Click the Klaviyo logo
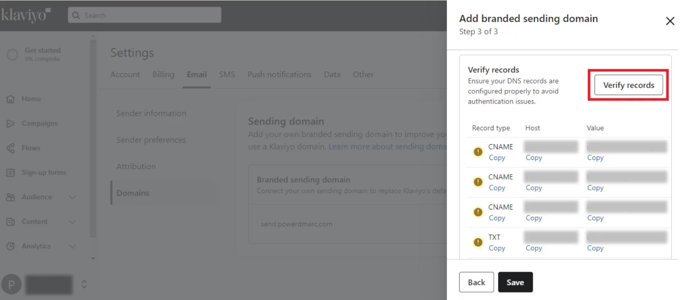This screenshot has height=300, width=681. (25, 15)
